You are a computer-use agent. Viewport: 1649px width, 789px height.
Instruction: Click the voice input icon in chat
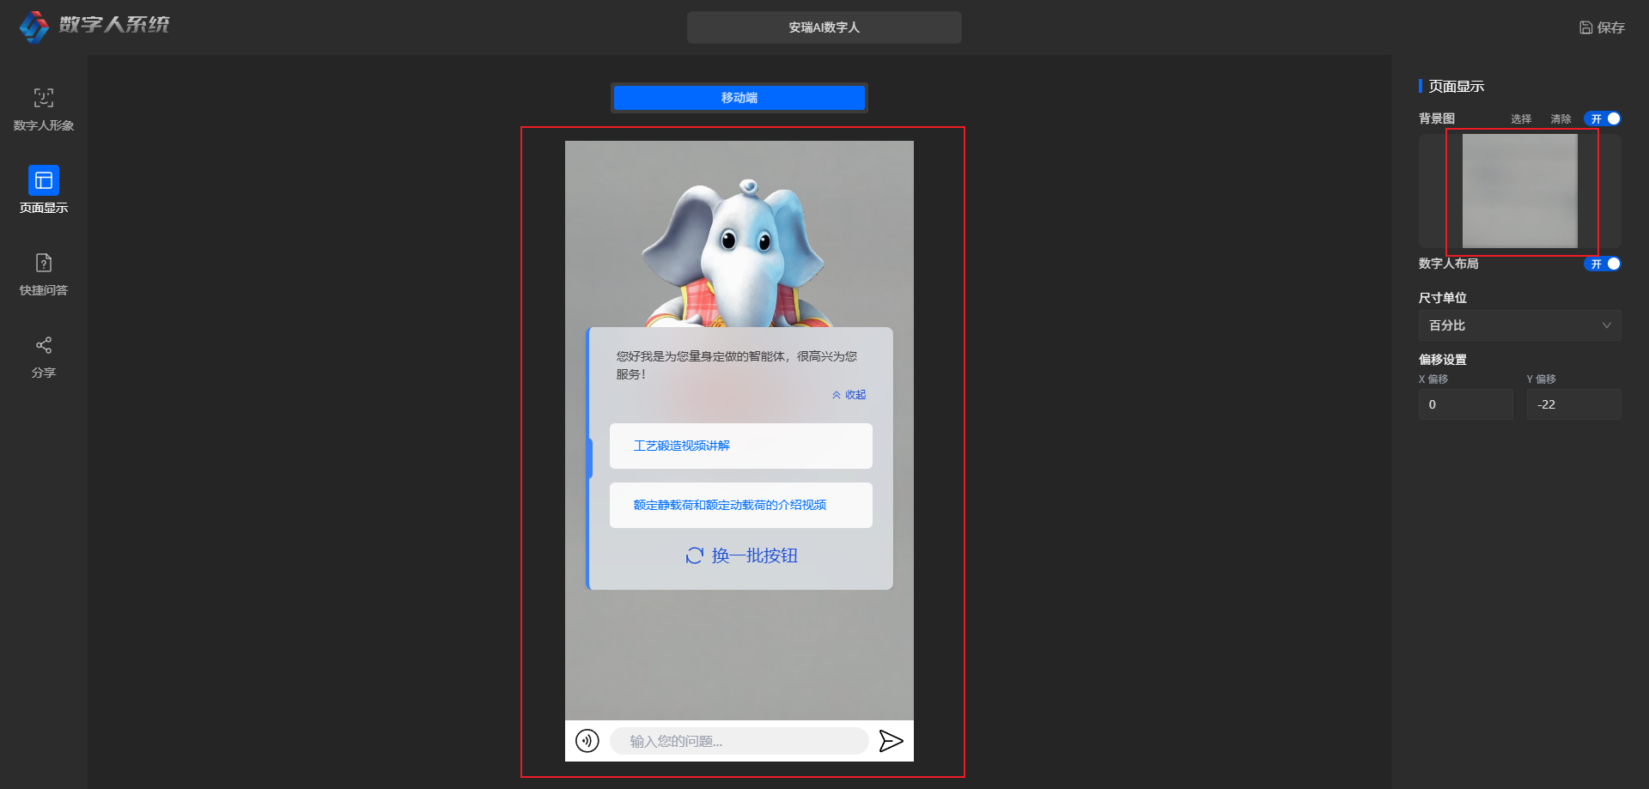pos(587,740)
